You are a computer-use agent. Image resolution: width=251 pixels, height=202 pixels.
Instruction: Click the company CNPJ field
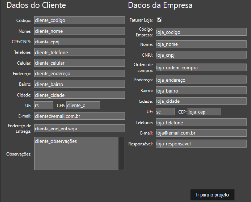[201, 55]
